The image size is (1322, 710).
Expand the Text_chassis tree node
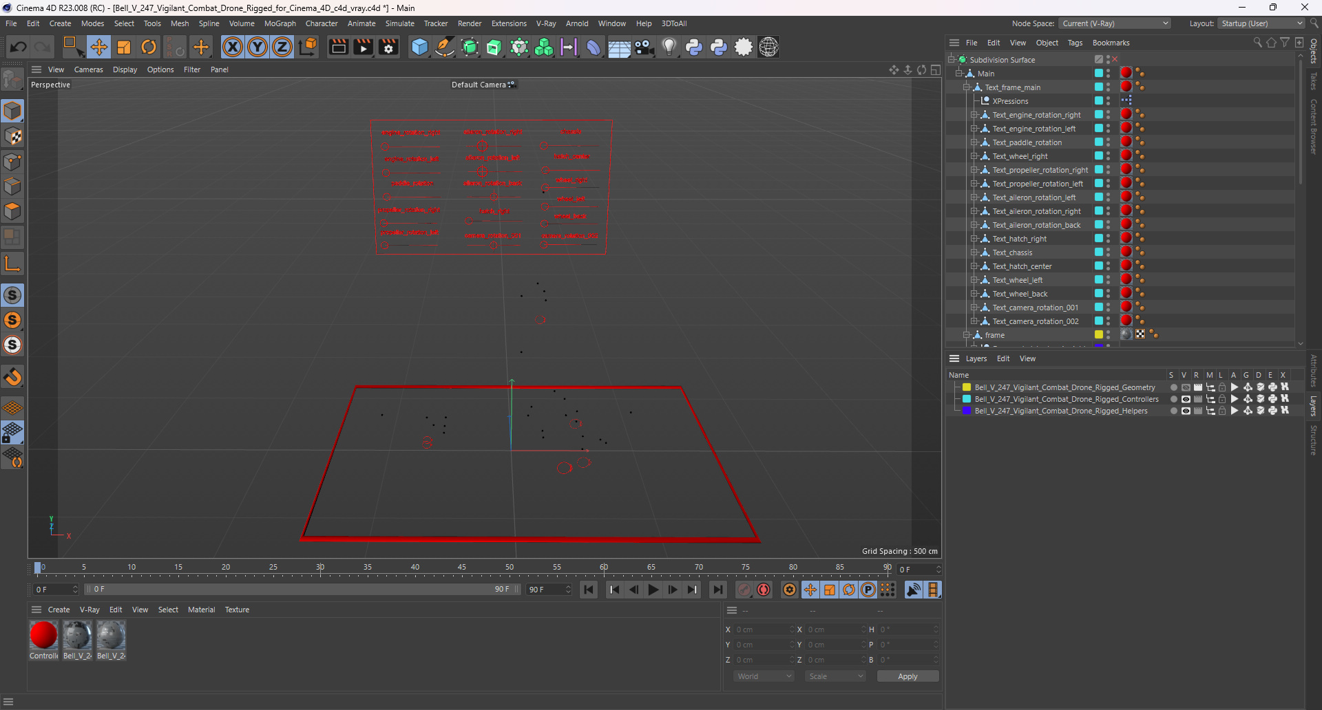(x=974, y=252)
